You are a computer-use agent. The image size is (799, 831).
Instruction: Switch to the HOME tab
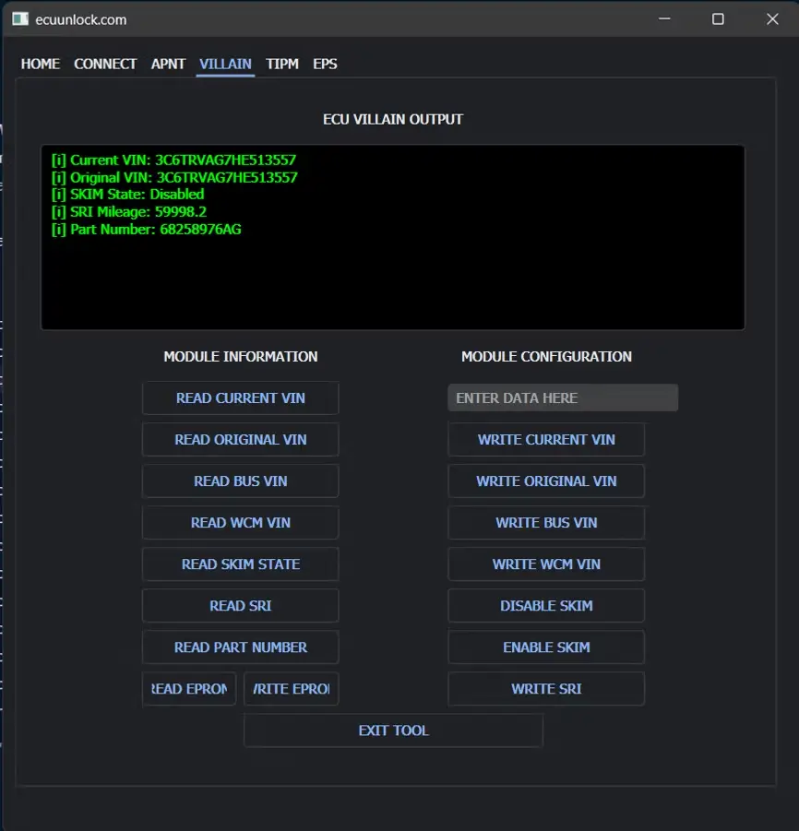click(41, 64)
